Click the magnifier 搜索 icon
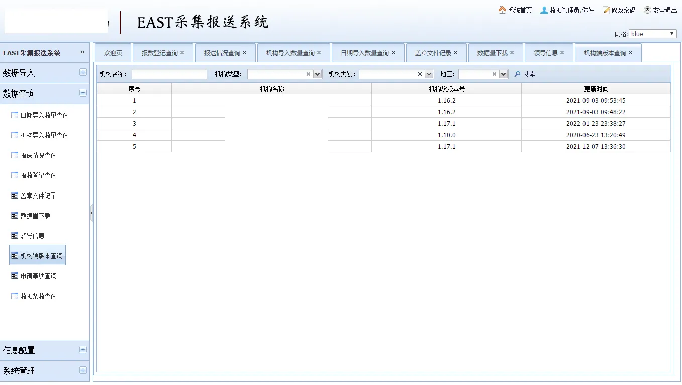 click(517, 74)
